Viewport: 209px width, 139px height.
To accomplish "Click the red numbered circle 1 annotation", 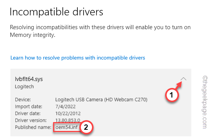I will (x=172, y=95).
